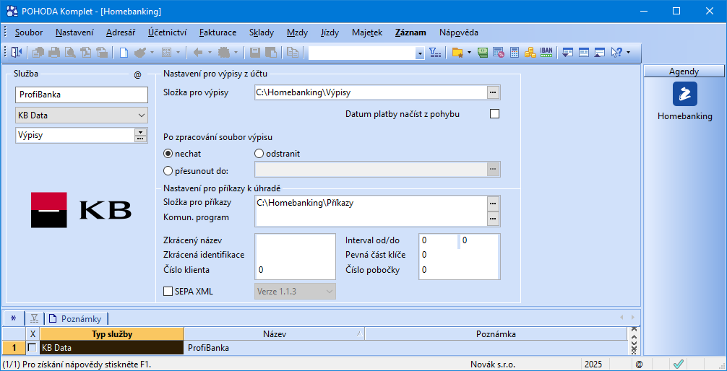Browse for Složka pro příkazy folder

tap(492, 203)
